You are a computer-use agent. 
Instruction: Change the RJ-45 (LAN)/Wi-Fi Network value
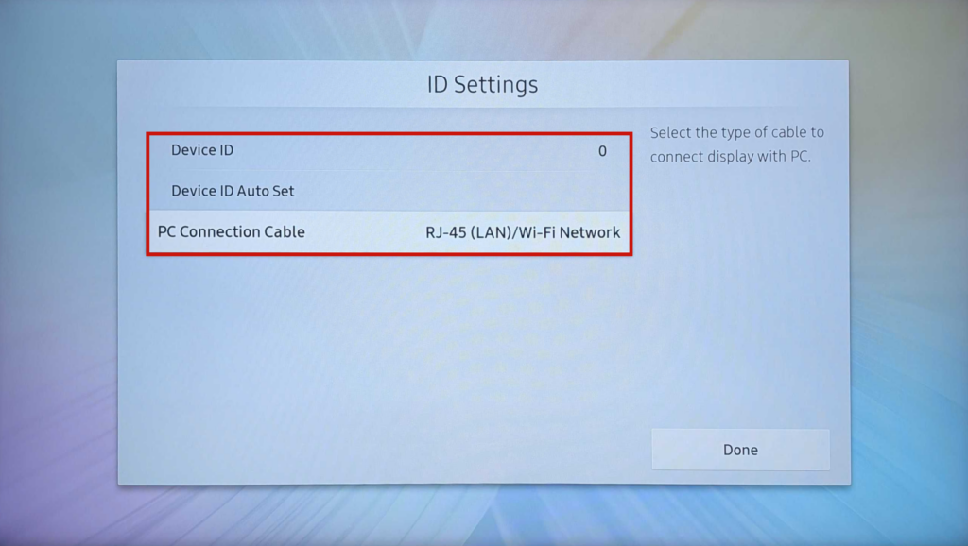click(523, 232)
